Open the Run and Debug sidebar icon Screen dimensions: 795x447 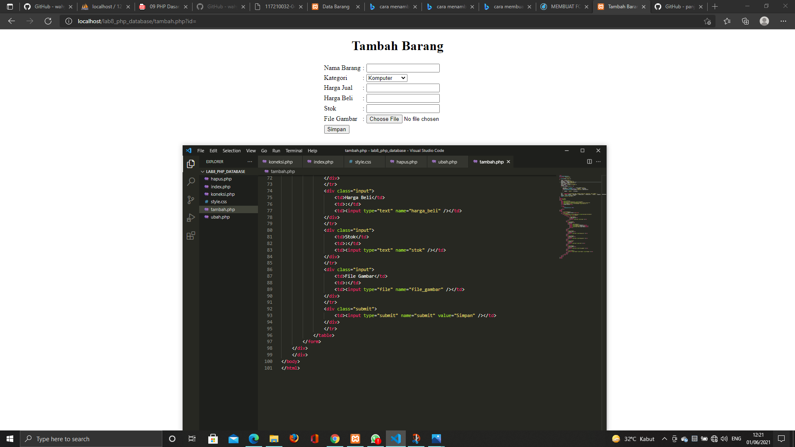pos(190,218)
